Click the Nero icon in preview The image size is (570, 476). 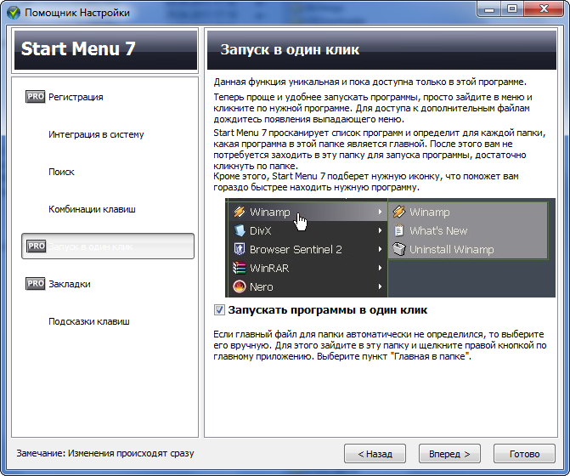pyautogui.click(x=240, y=287)
